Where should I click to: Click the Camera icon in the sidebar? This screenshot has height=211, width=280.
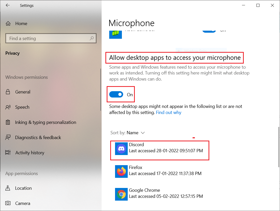(x=8, y=203)
